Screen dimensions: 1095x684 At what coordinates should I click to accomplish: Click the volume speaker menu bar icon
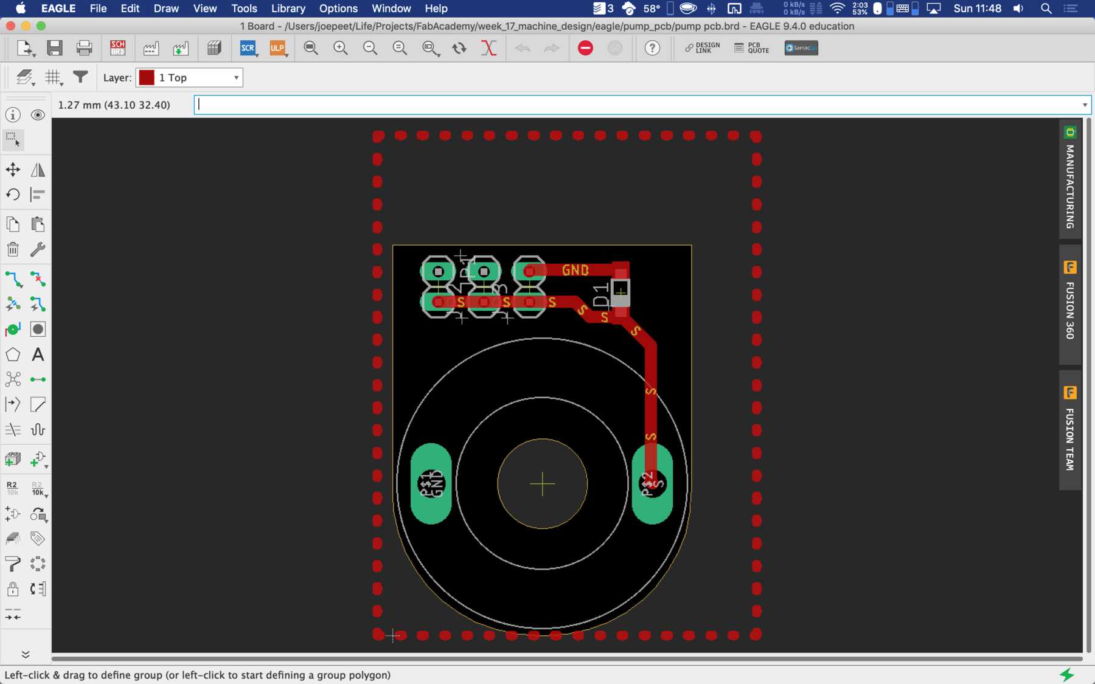[x=1018, y=9]
